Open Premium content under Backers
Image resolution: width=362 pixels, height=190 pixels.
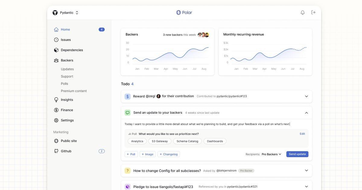[74, 91]
